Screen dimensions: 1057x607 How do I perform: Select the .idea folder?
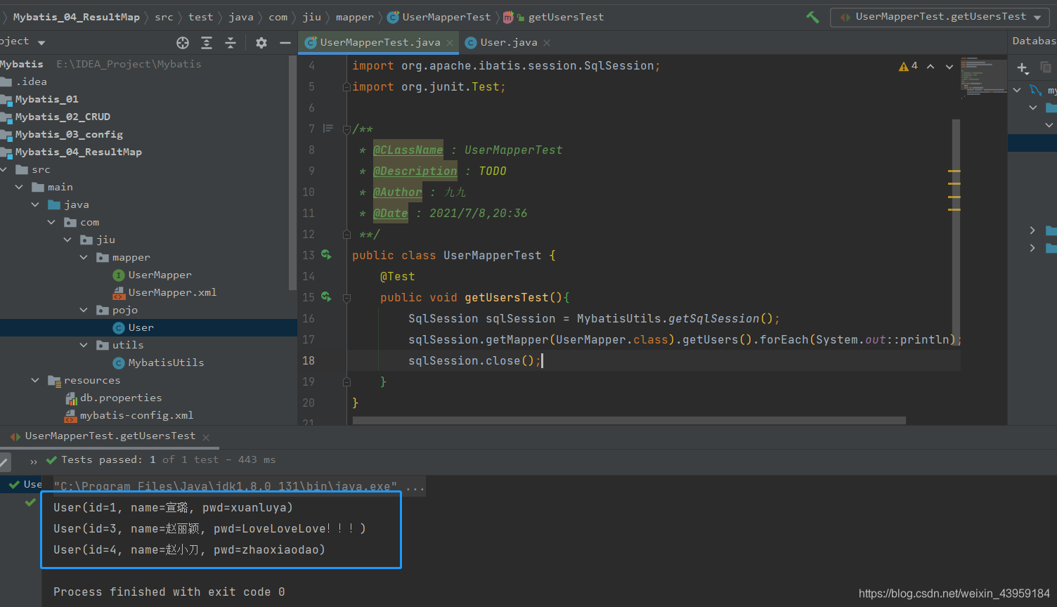click(x=24, y=81)
